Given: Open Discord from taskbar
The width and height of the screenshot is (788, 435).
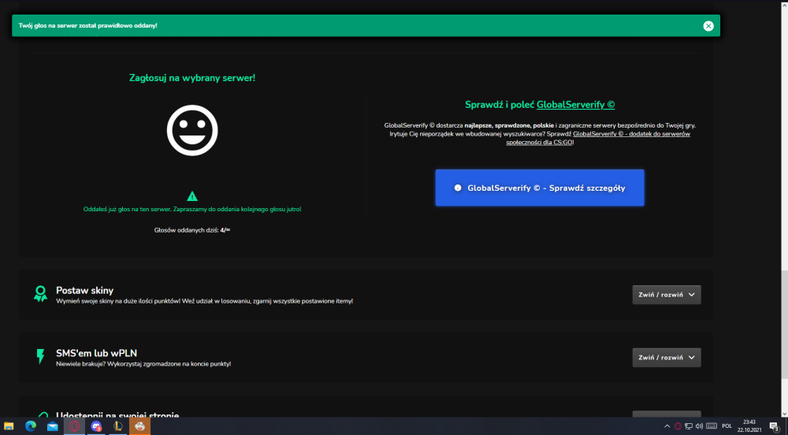Looking at the screenshot, I should pos(96,426).
